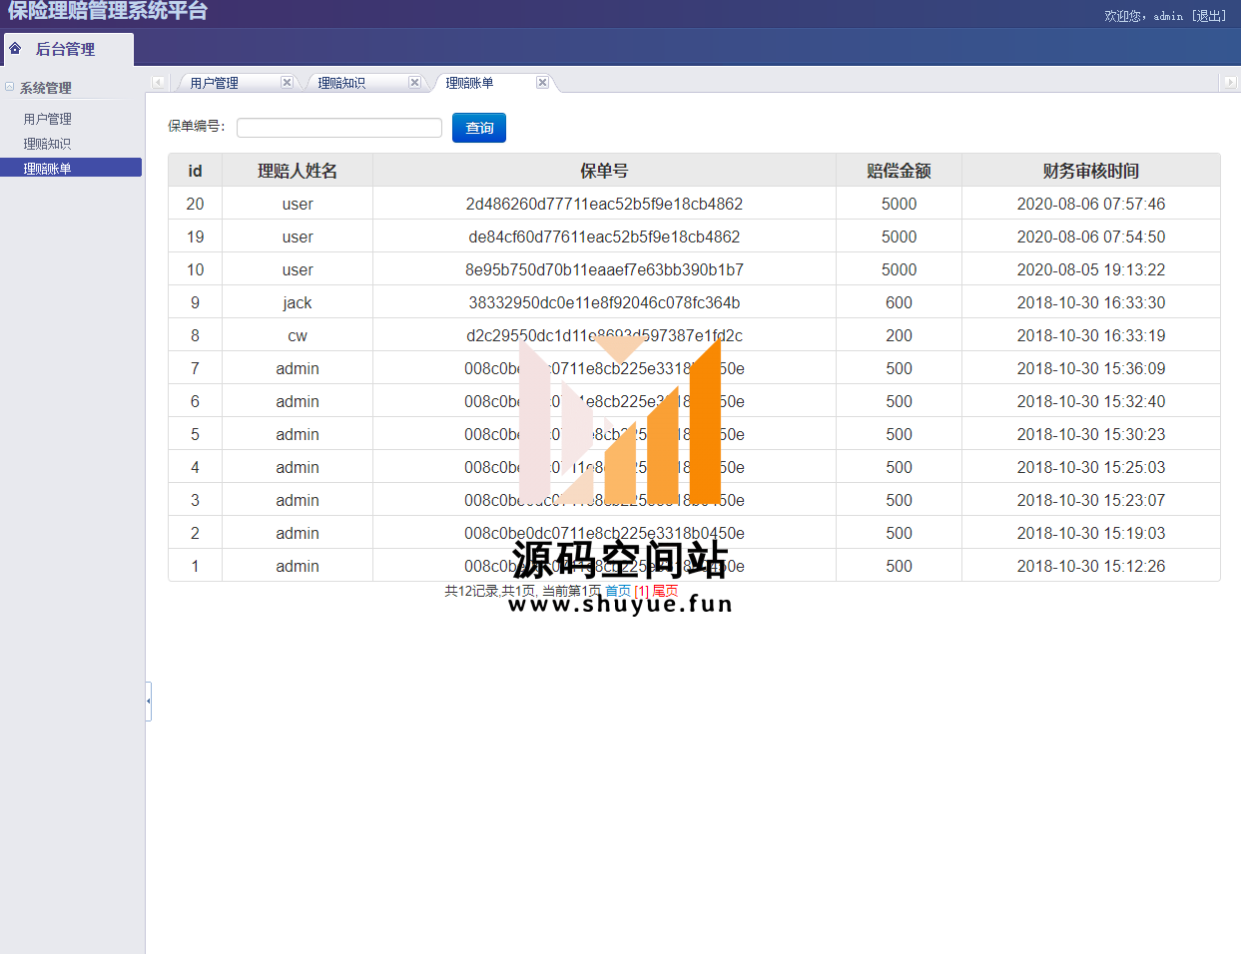The height and width of the screenshot is (954, 1241).
Task: Click timestamp 2018-10-30 15:25:03
Action: 1091,467
